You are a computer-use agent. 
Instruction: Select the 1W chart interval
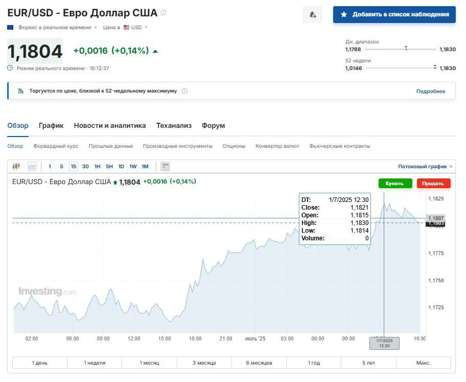click(x=133, y=166)
